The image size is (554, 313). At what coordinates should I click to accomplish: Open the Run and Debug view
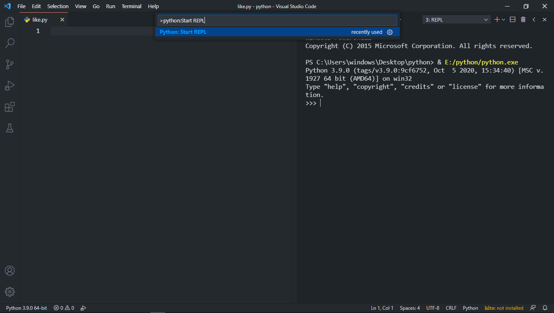pyautogui.click(x=10, y=86)
